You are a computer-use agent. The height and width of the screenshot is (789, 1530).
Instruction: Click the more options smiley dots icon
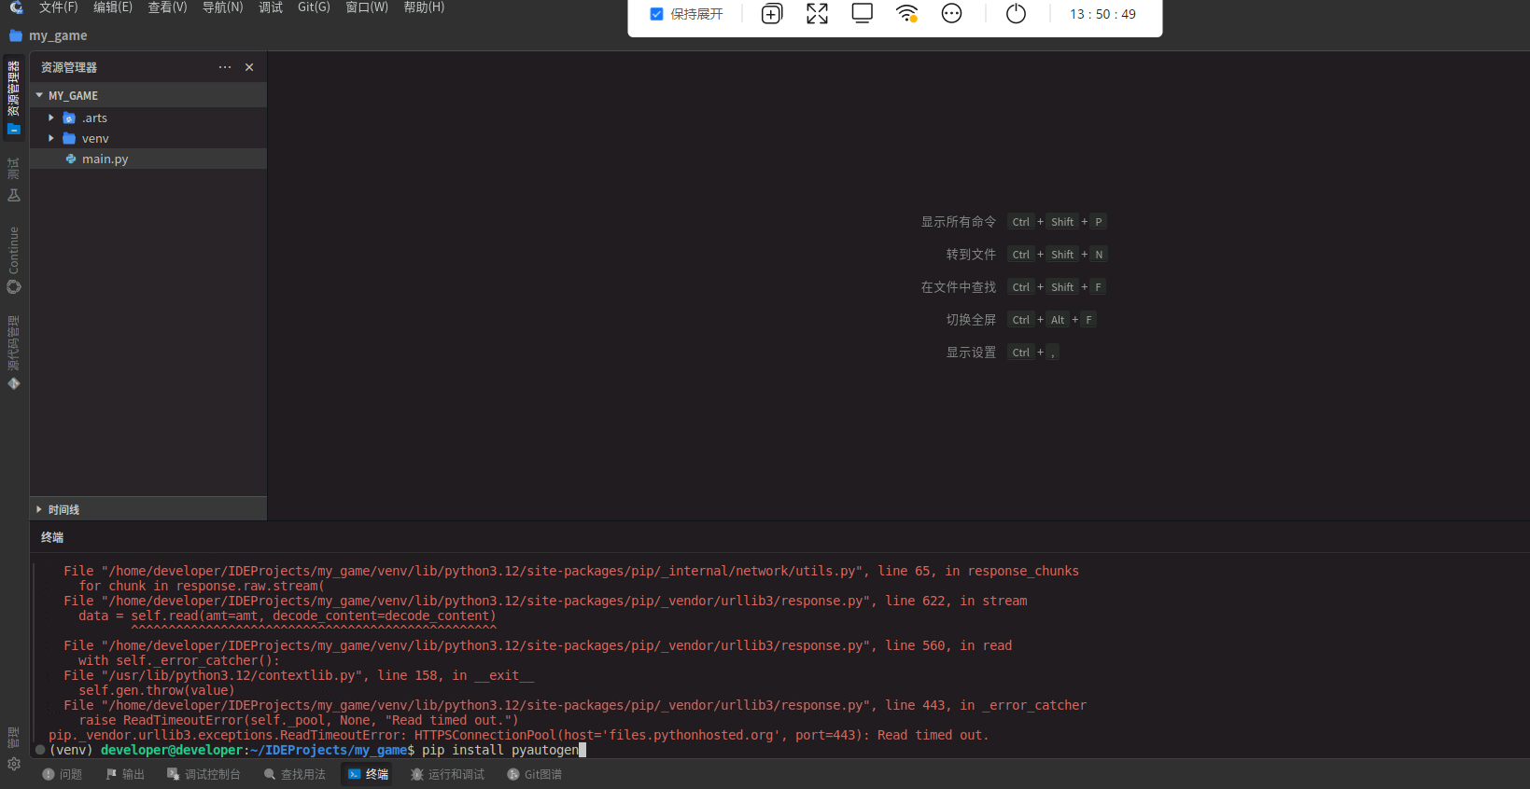(951, 14)
